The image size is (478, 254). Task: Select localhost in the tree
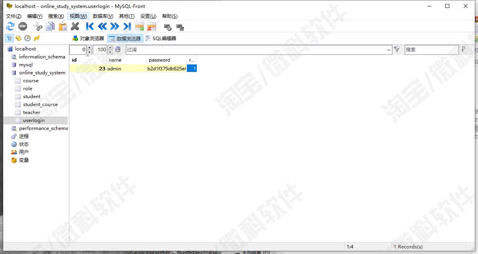coord(25,49)
